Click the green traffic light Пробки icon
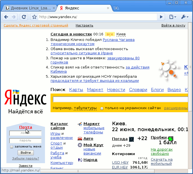Screen dimensions: 193x174 click(x=171, y=139)
